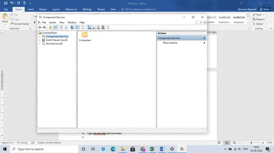Click the Save icon in Word's quick access toolbar
Viewport: 274px width, 153px height.
(x=5, y=3)
